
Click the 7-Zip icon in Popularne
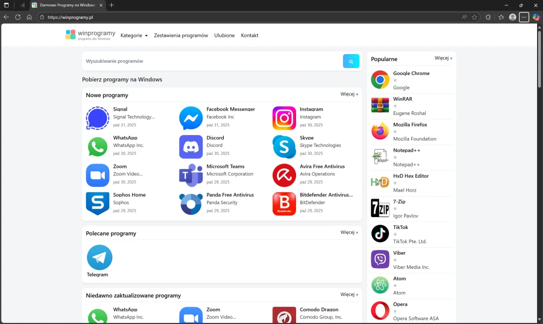[380, 208]
